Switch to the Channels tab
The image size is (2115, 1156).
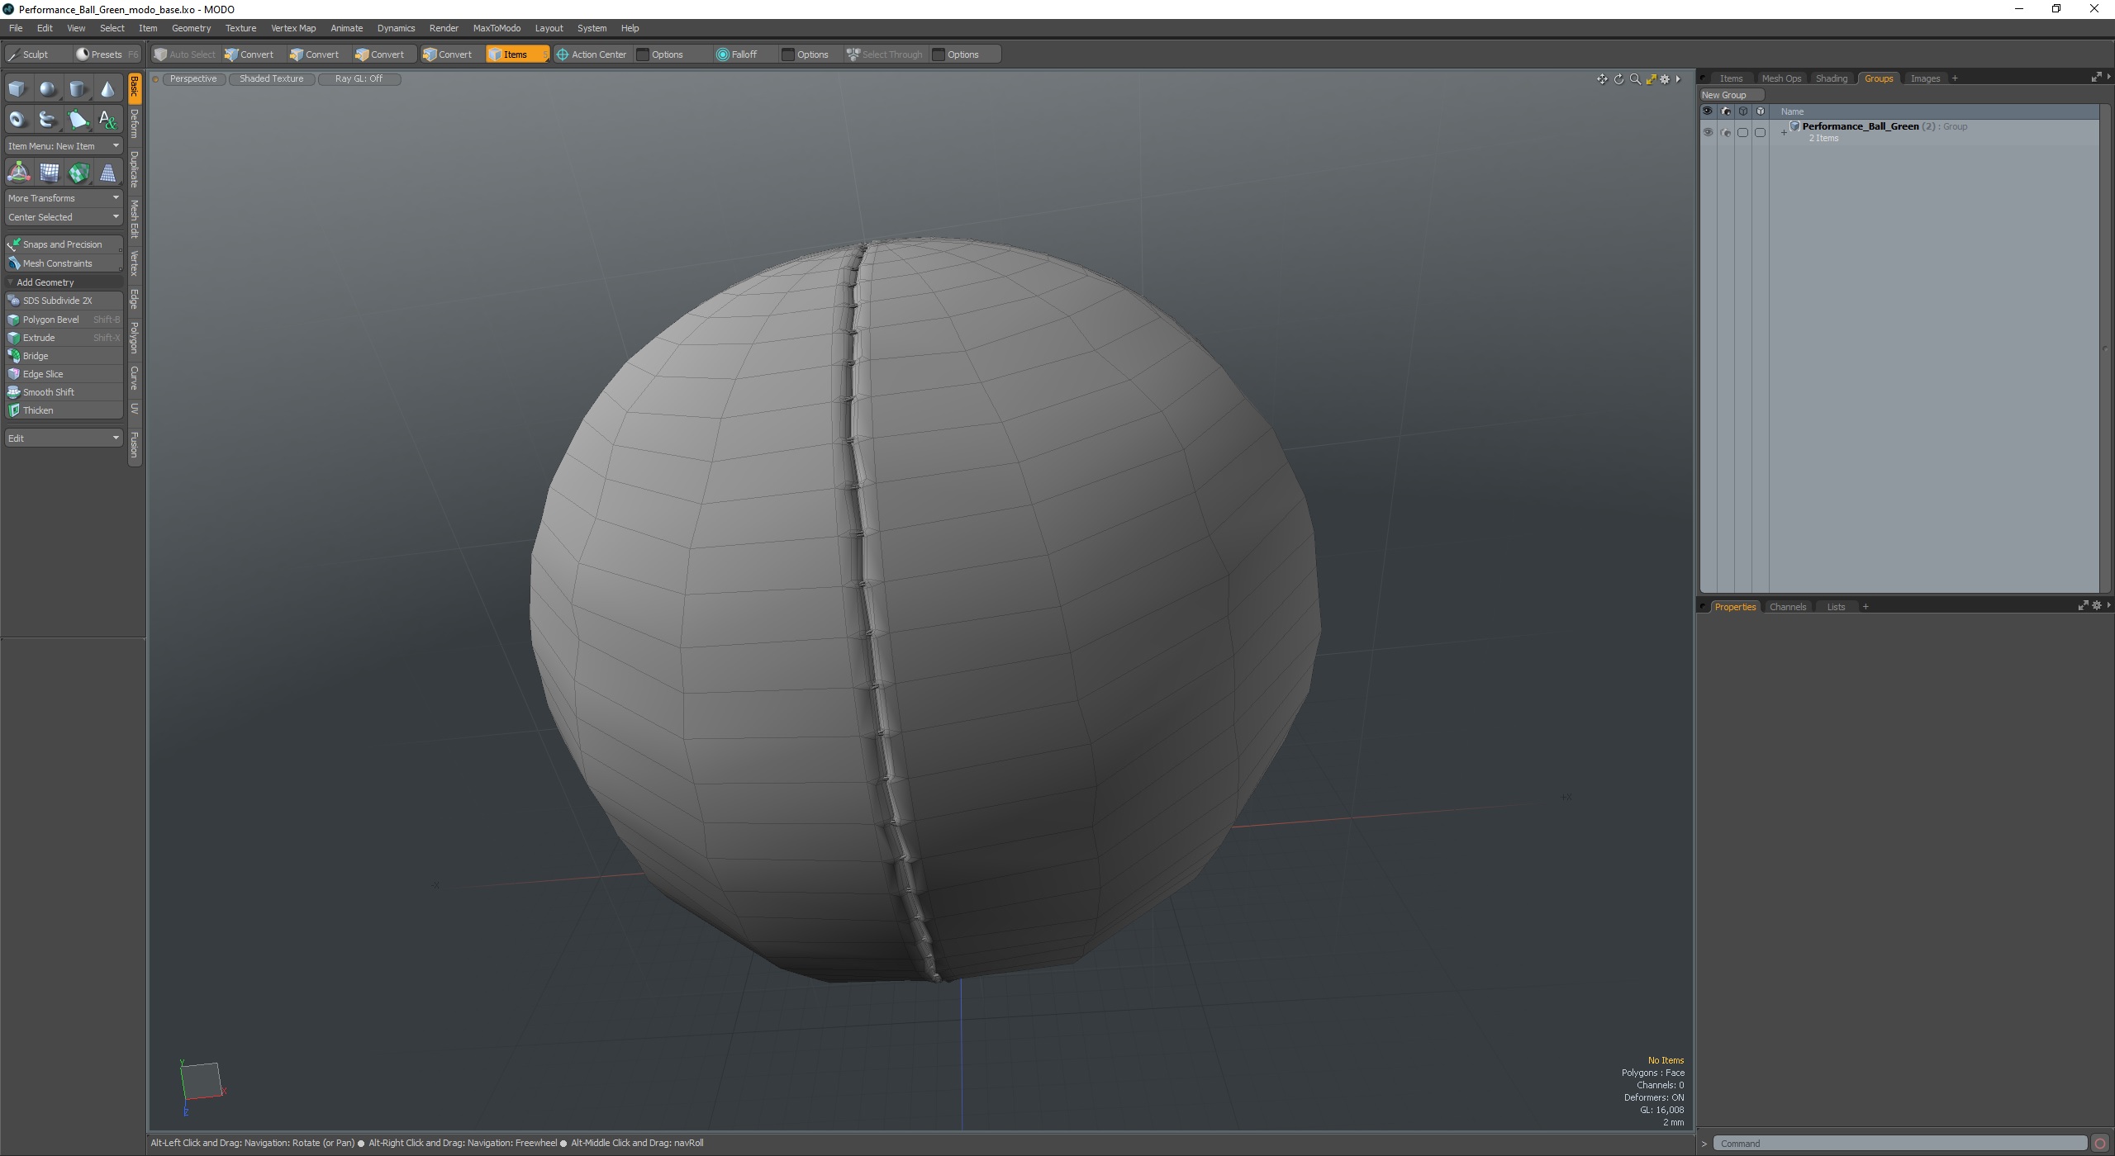tap(1788, 607)
